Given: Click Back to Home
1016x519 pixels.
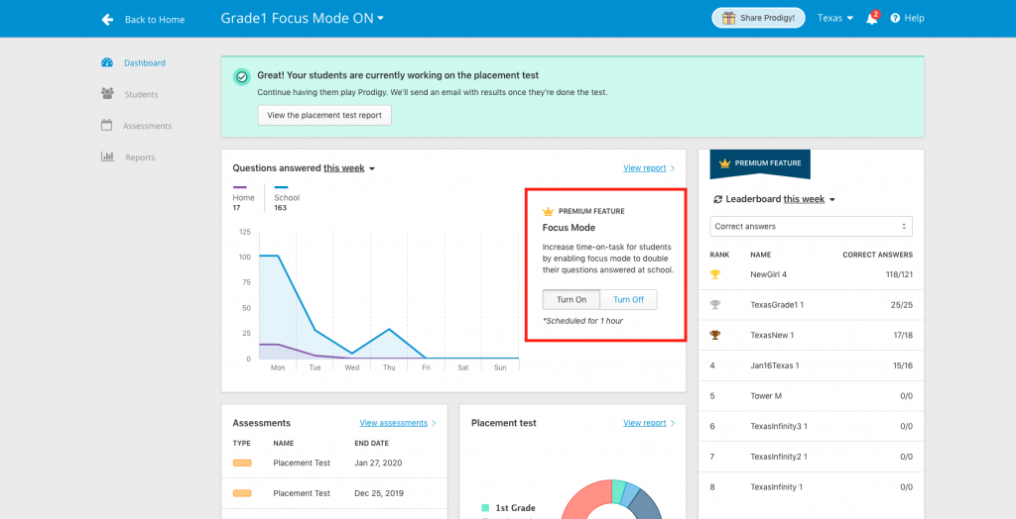Looking at the screenshot, I should coord(154,20).
